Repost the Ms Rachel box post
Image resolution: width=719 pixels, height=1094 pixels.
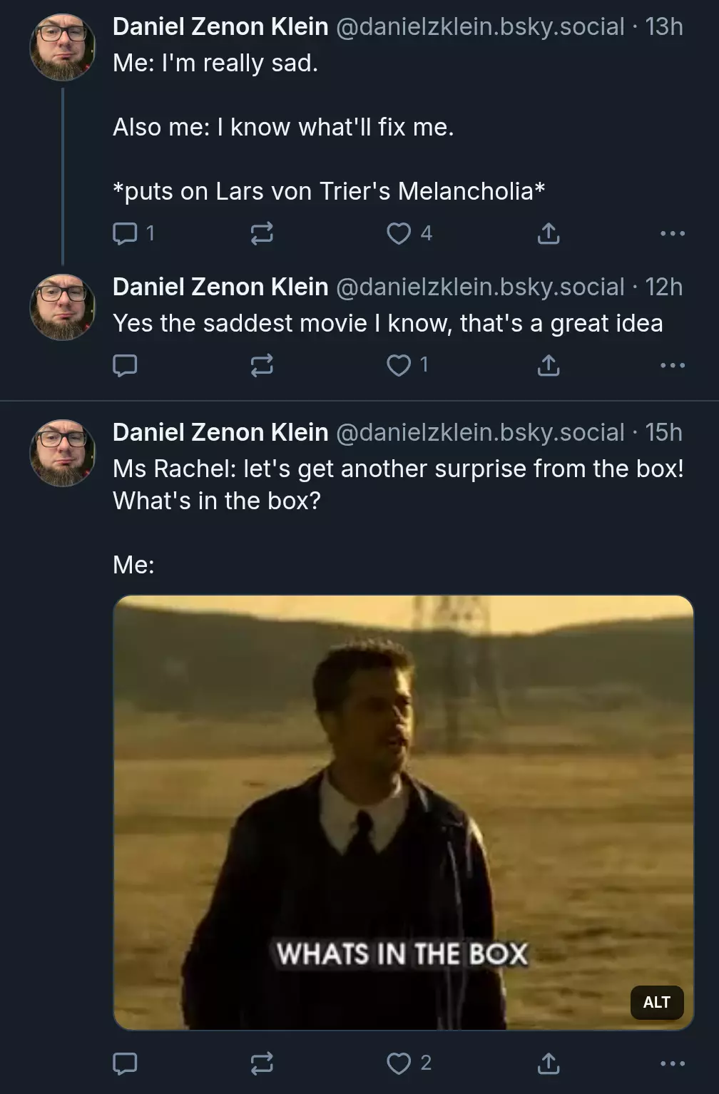coord(262,1063)
